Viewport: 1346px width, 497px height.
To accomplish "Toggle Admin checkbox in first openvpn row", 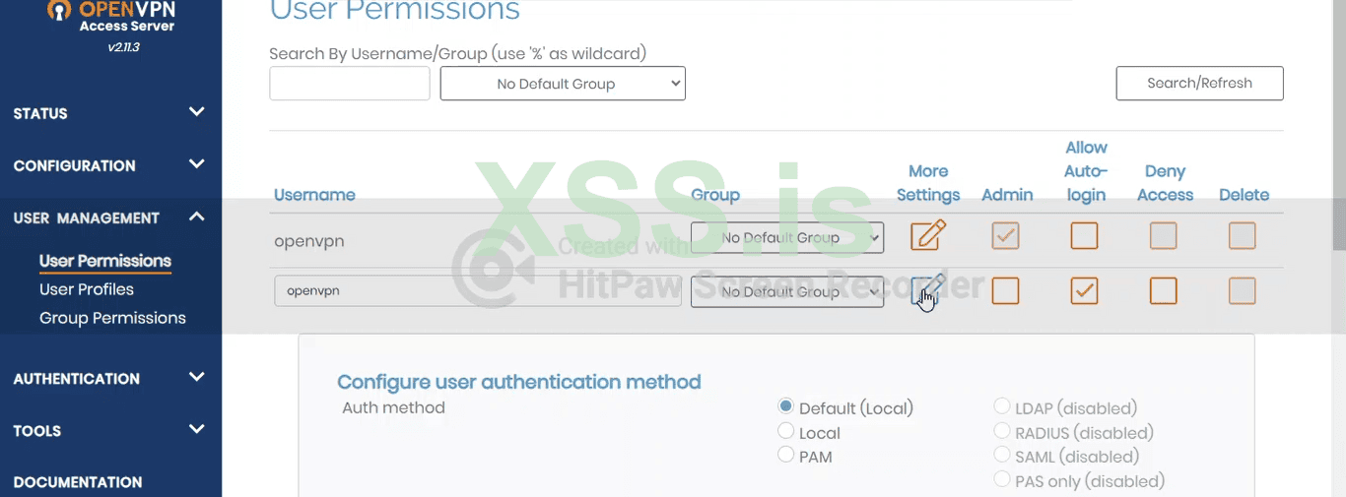I will tap(1005, 236).
